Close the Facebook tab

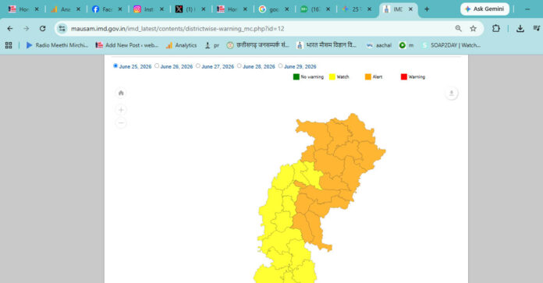pos(120,9)
